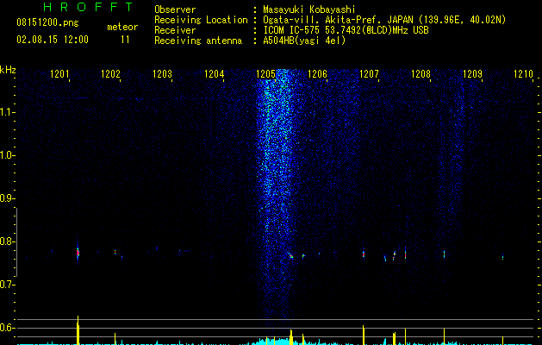This screenshot has width=542, height=345.
Task: Click the 0.8 frequency axis label
Action: point(7,241)
